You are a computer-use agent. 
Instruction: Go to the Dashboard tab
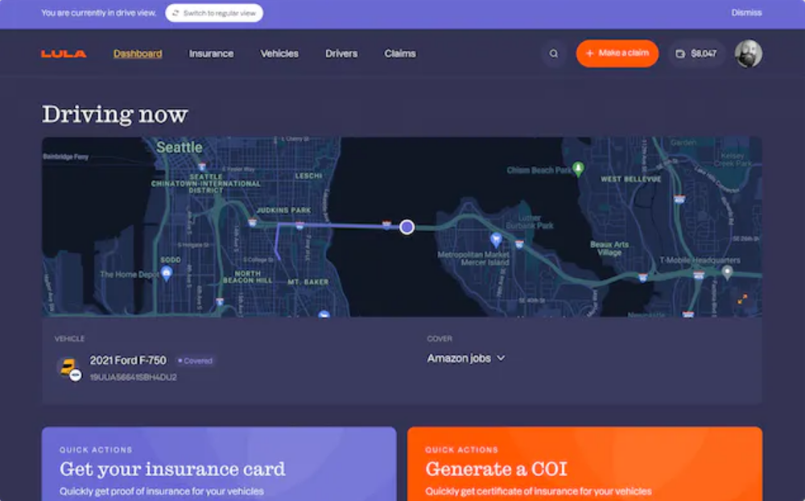click(138, 53)
